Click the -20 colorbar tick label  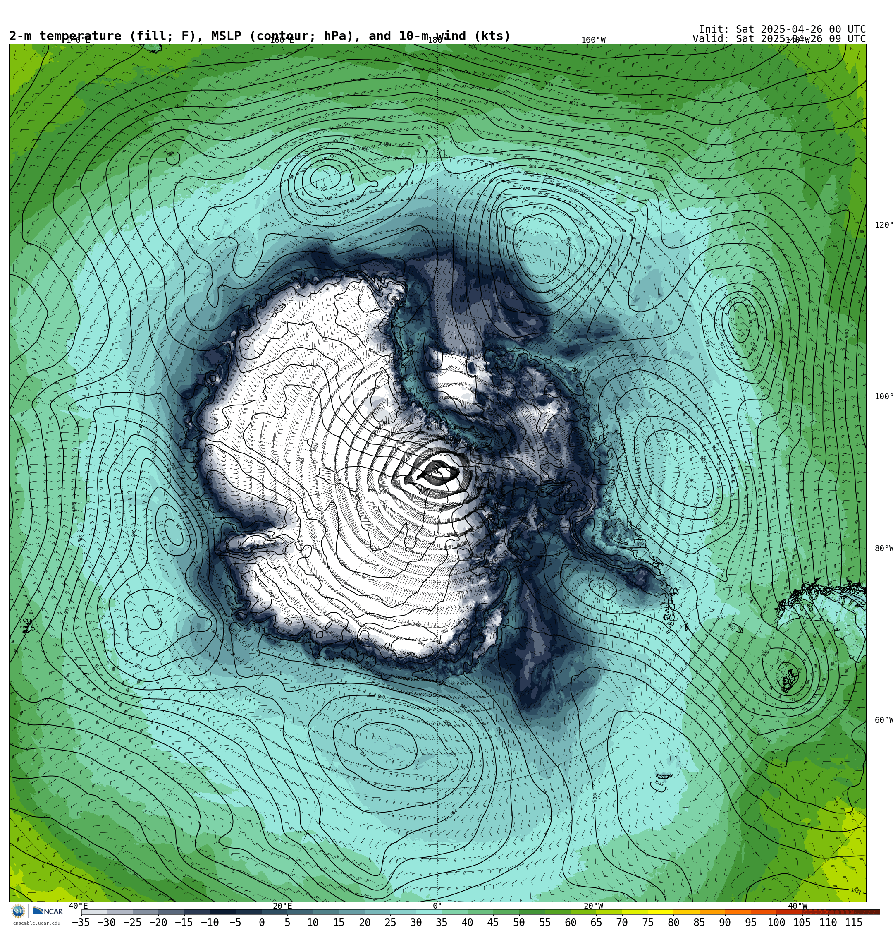(x=158, y=922)
